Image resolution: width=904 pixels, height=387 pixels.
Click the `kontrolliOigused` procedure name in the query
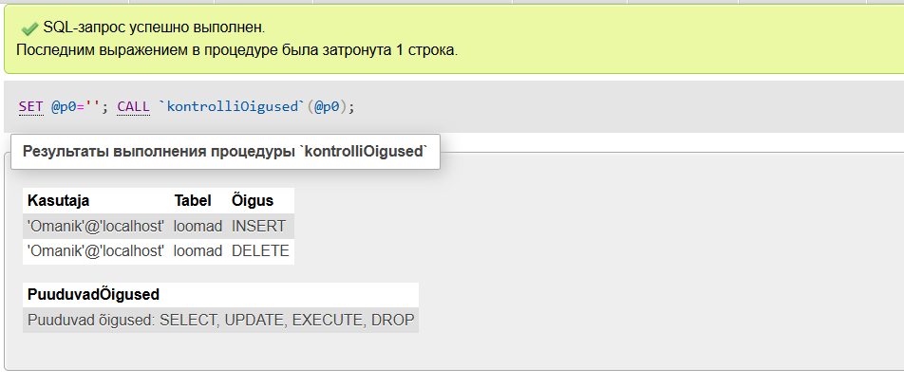click(x=233, y=107)
